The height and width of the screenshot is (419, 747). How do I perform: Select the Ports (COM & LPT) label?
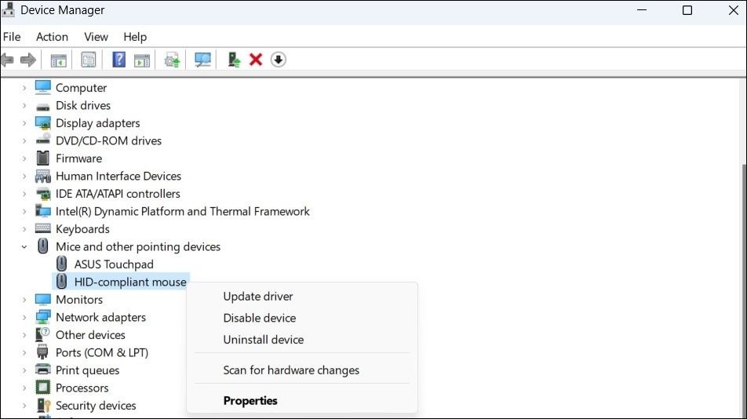click(x=102, y=352)
